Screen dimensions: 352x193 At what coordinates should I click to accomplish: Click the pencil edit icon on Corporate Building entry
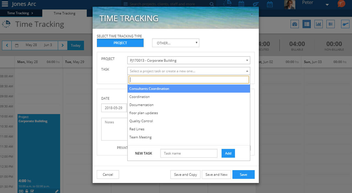coord(57,191)
